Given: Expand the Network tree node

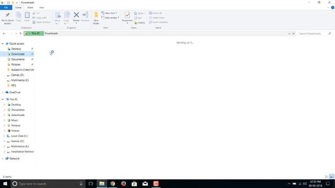Looking at the screenshot, I should point(3,159).
